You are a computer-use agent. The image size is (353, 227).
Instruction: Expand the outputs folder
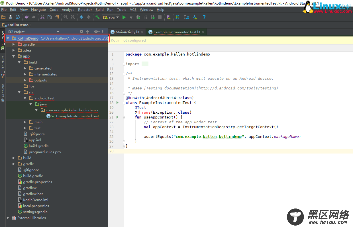pos(25,80)
